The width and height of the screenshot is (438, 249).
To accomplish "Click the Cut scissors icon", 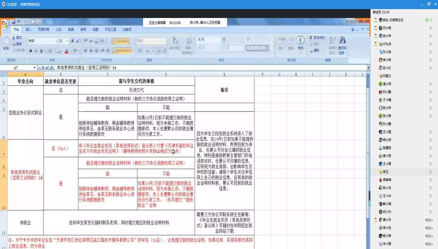I will pyautogui.click(x=14, y=38).
